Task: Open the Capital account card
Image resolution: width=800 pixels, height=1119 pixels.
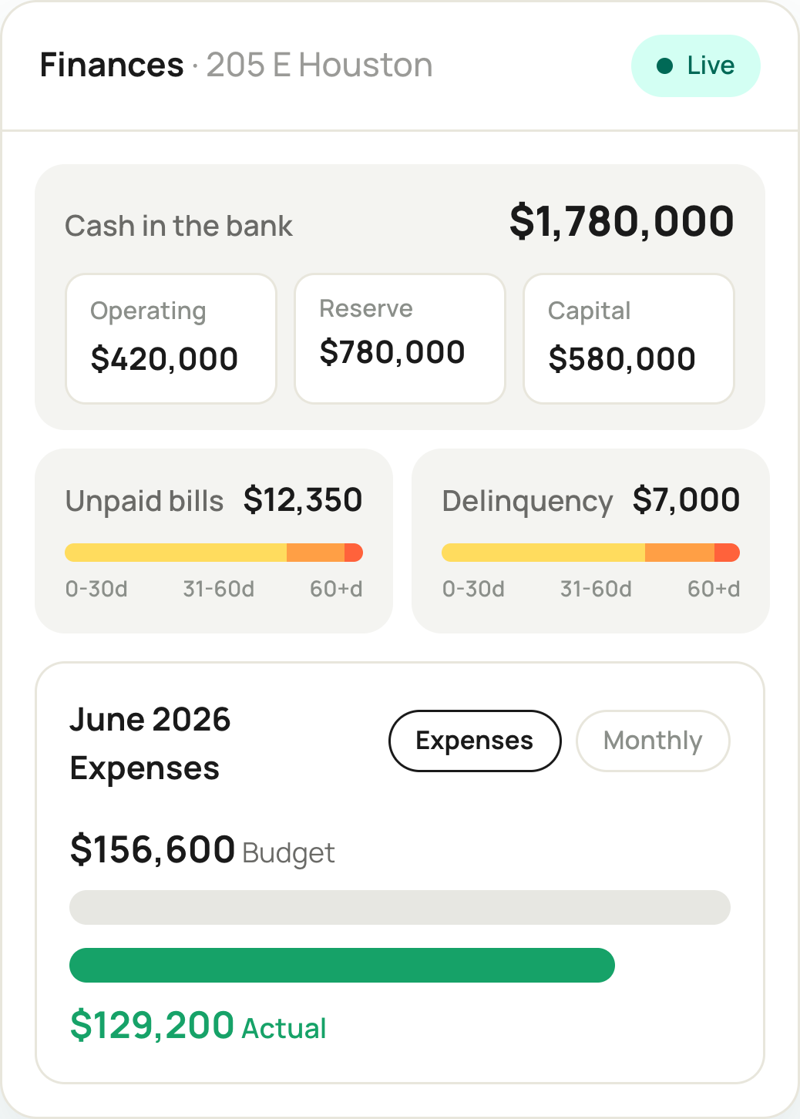Action: click(629, 338)
